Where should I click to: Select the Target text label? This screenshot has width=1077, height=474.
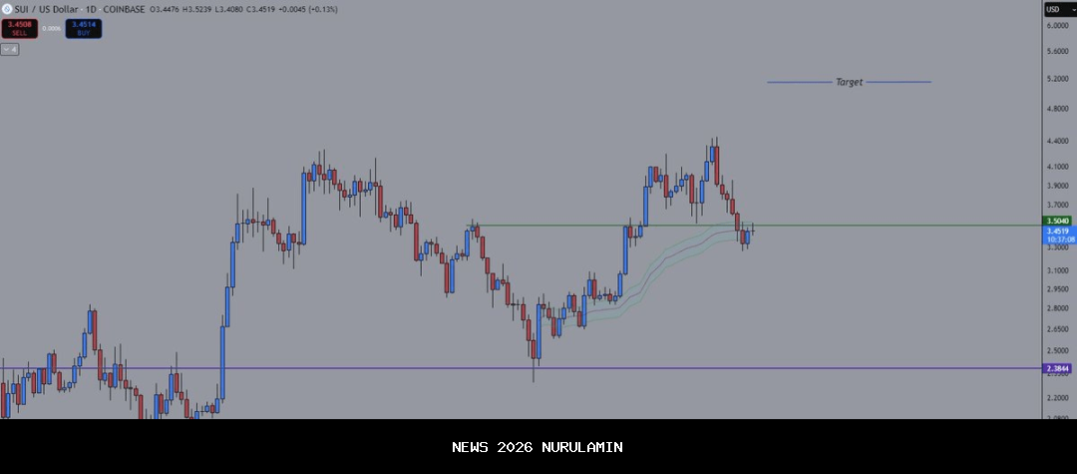click(x=849, y=82)
